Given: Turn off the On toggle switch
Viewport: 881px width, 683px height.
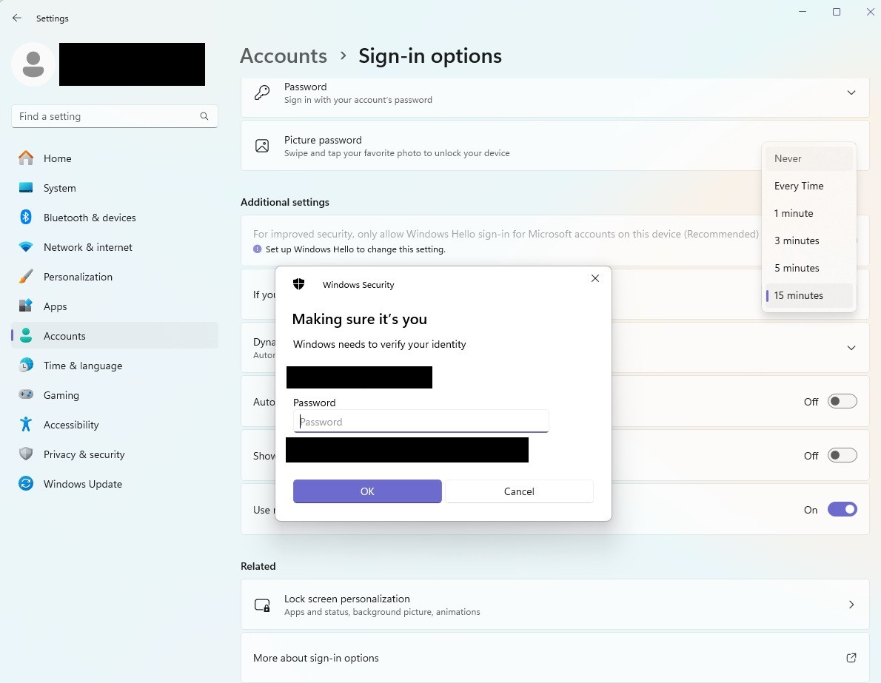Looking at the screenshot, I should pos(843,509).
